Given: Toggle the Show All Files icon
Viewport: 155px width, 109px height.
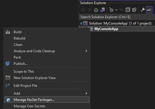Looking at the screenshot, I should (x=134, y=10).
